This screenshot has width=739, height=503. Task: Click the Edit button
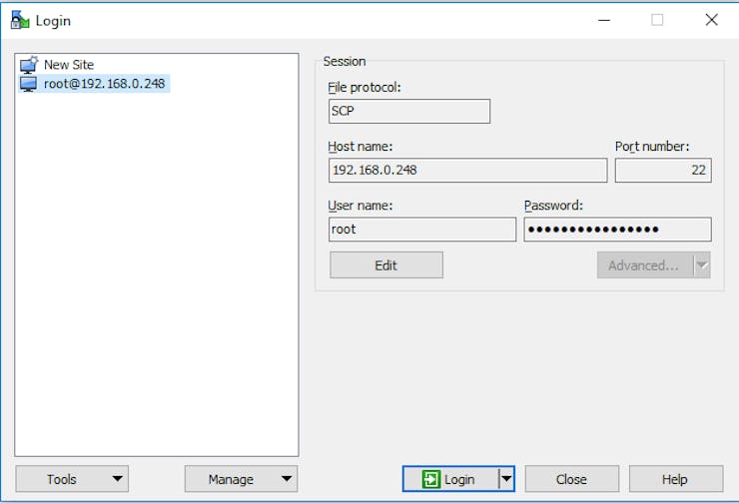coord(386,265)
